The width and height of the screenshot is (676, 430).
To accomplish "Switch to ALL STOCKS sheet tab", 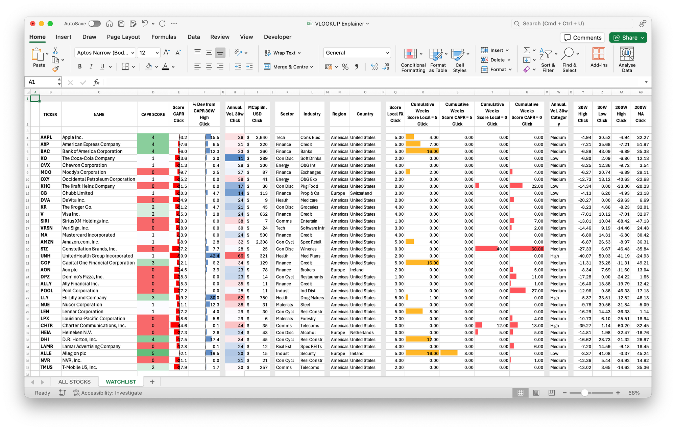I will (74, 382).
